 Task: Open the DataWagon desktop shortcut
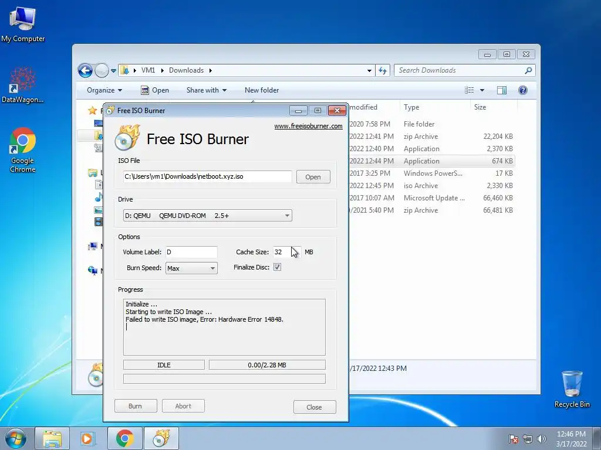(x=23, y=85)
